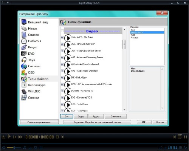The image size is (189, 151).
Task: Toggle the AVI - Audio Video Interleaved checkbox
Action: click(x=62, y=64)
